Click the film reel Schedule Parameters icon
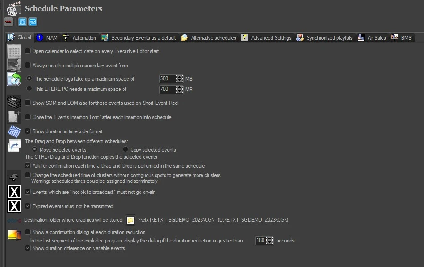The width and height of the screenshot is (424, 267). click(13, 8)
